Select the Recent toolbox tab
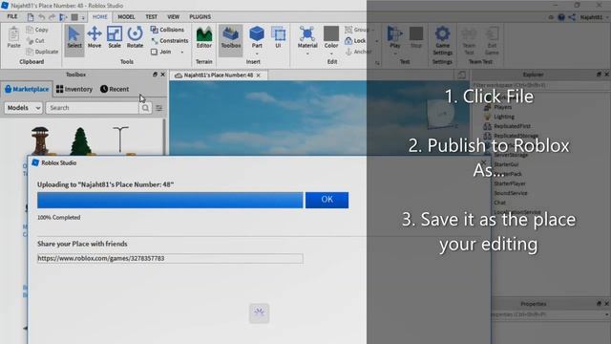The image size is (611, 344). (x=115, y=89)
